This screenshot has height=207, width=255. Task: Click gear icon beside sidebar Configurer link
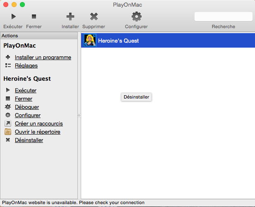point(8,115)
